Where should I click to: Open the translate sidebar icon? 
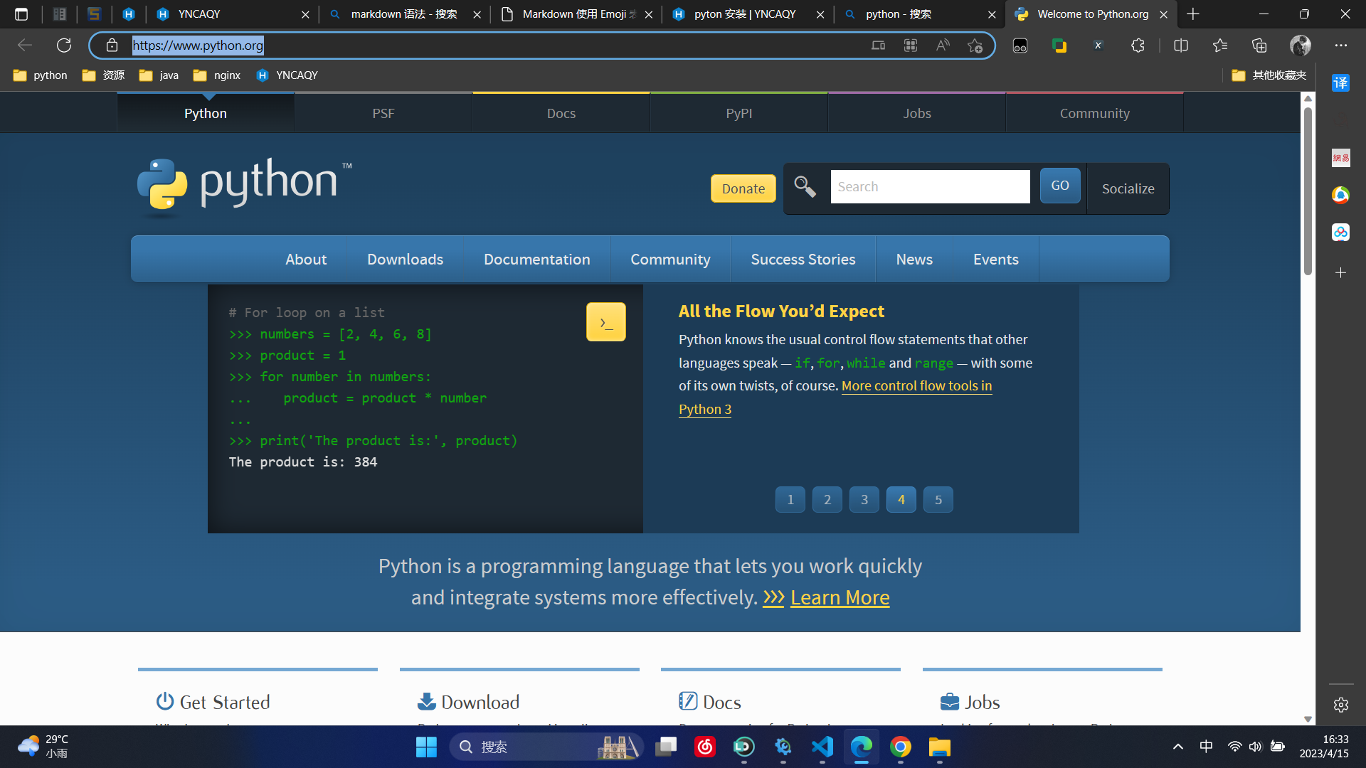1340,83
